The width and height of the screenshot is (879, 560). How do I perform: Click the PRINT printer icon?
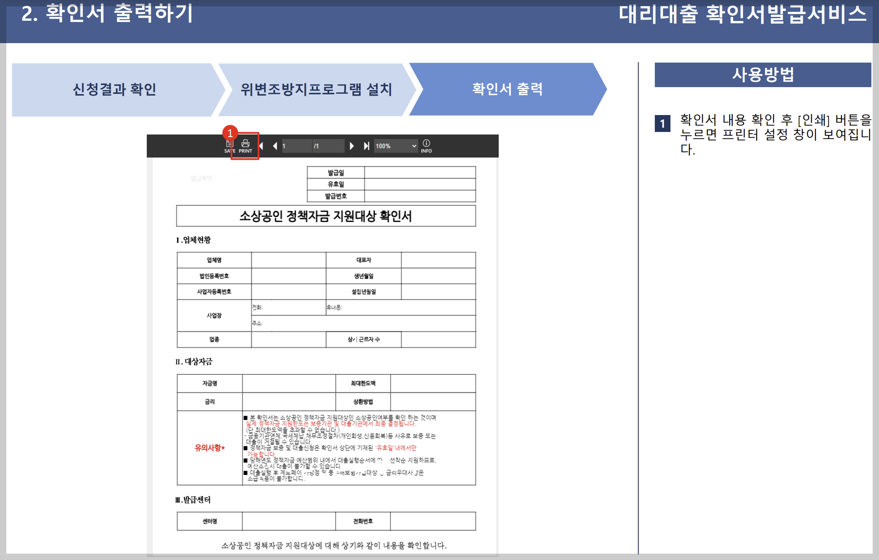click(245, 146)
